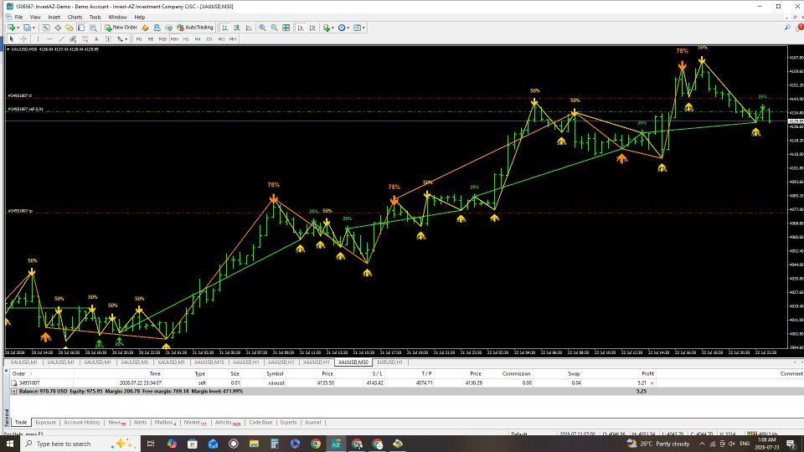Open the indicators list dropdown

(328, 28)
